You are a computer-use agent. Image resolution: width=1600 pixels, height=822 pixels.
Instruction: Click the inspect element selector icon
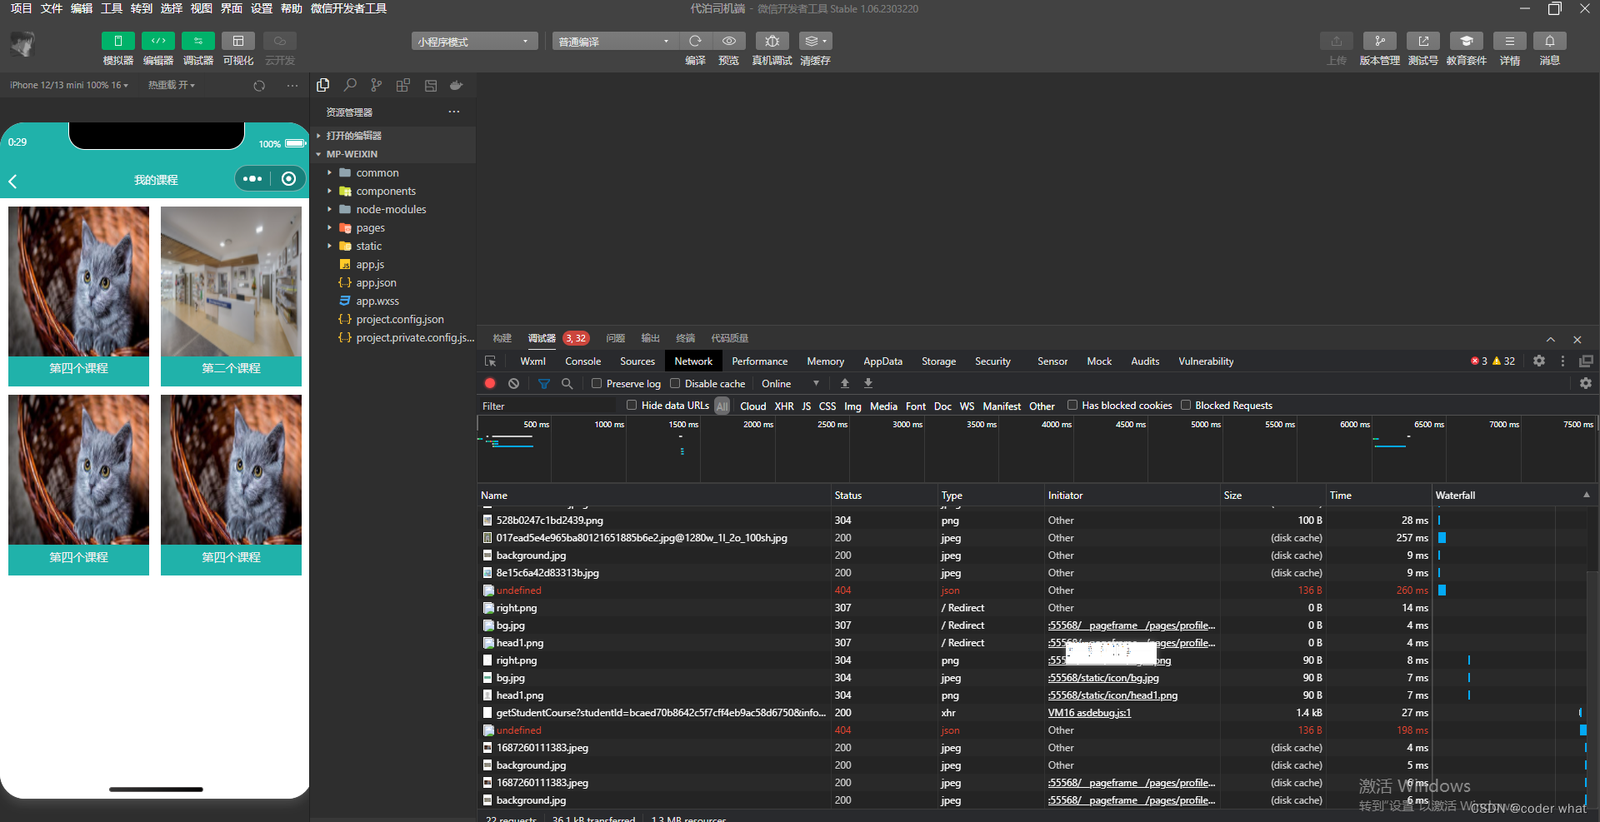tap(490, 361)
